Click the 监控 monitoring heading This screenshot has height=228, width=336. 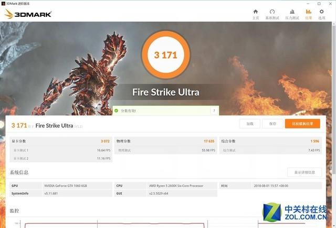14,211
